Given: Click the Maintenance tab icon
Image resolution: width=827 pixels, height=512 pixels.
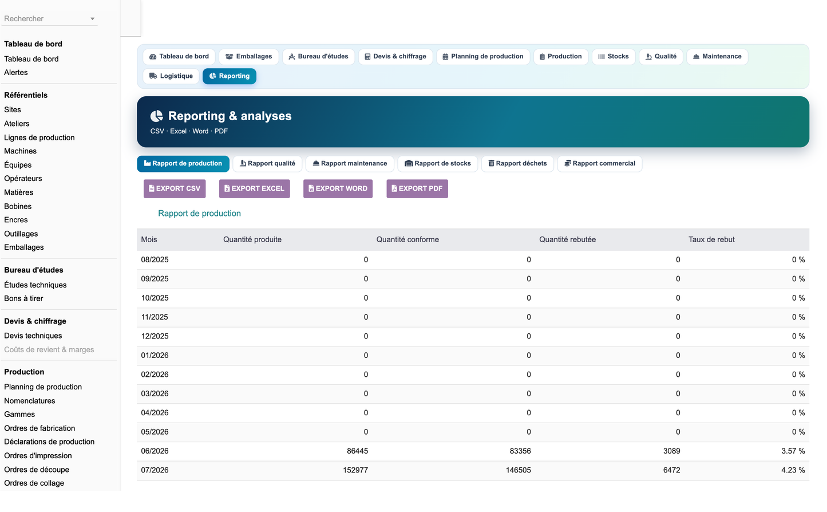Looking at the screenshot, I should coord(696,57).
